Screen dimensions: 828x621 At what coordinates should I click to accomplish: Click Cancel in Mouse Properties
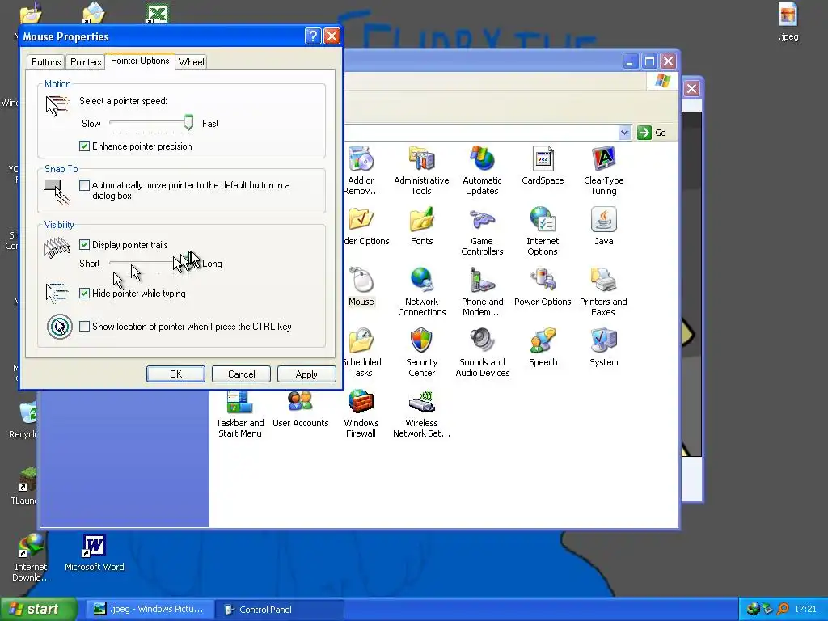point(241,374)
